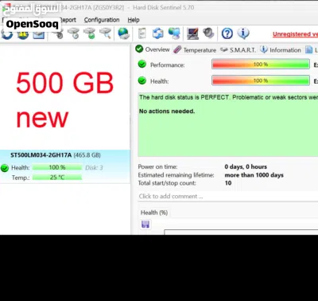Screen dimensions: 318x301
Task: Click the Total start/stop count value 10
Action: pyautogui.click(x=228, y=183)
